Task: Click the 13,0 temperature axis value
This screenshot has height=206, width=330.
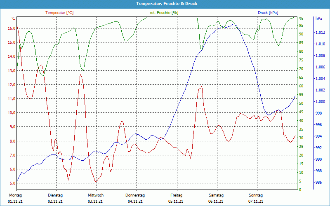Action: click(12, 70)
